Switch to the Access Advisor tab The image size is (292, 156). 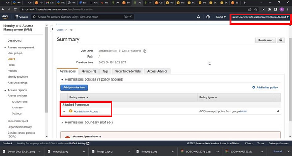click(x=157, y=71)
